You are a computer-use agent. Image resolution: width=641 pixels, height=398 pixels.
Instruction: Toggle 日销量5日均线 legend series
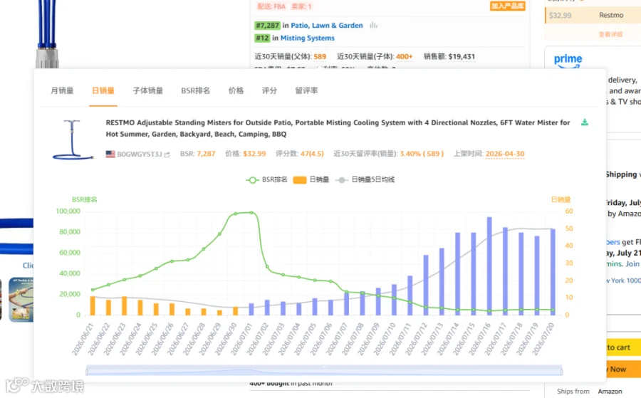tap(365, 180)
